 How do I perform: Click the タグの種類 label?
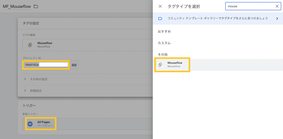pos(29,35)
